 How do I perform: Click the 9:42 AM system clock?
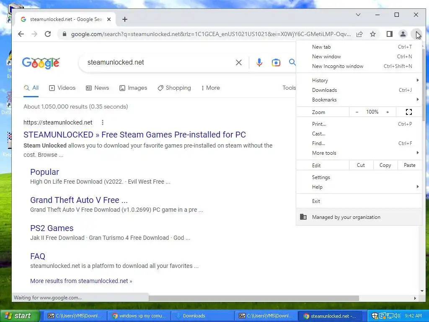413,316
